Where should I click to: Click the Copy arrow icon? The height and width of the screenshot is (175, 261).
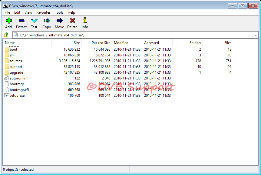click(x=47, y=21)
